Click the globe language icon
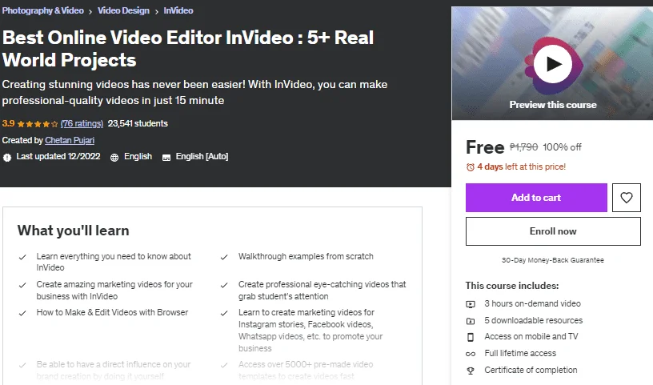 114,158
